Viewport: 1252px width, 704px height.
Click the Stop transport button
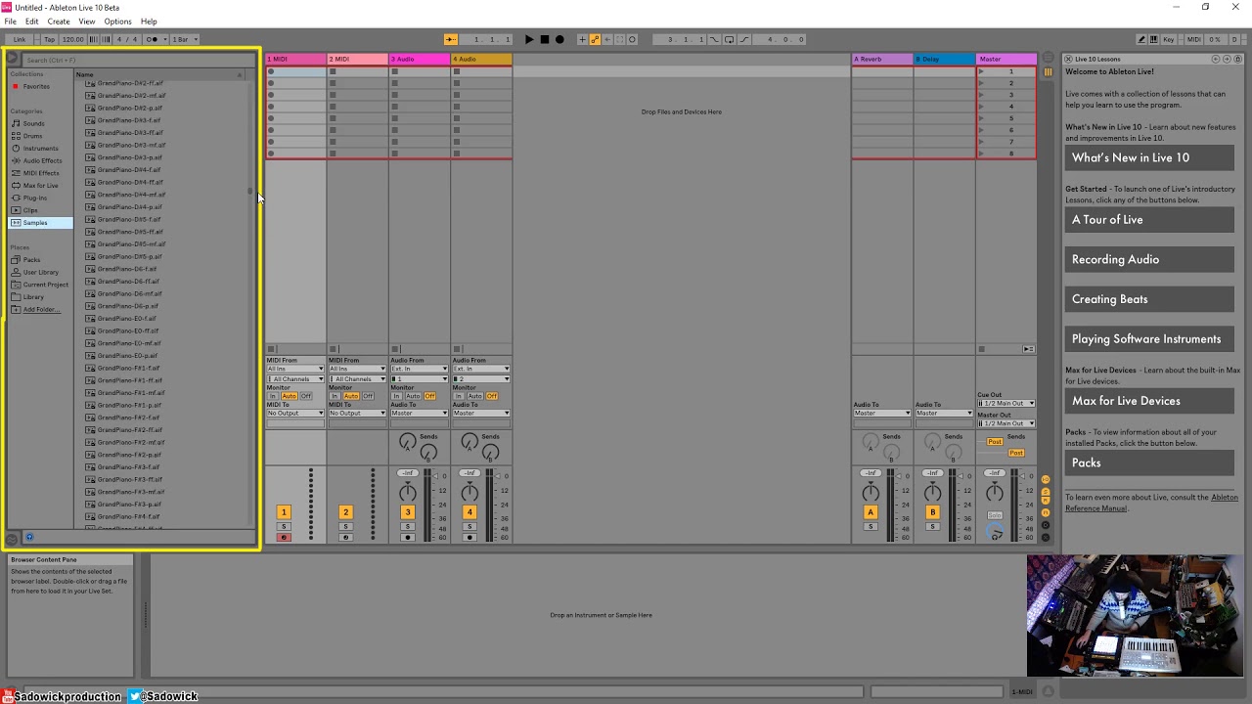point(545,39)
